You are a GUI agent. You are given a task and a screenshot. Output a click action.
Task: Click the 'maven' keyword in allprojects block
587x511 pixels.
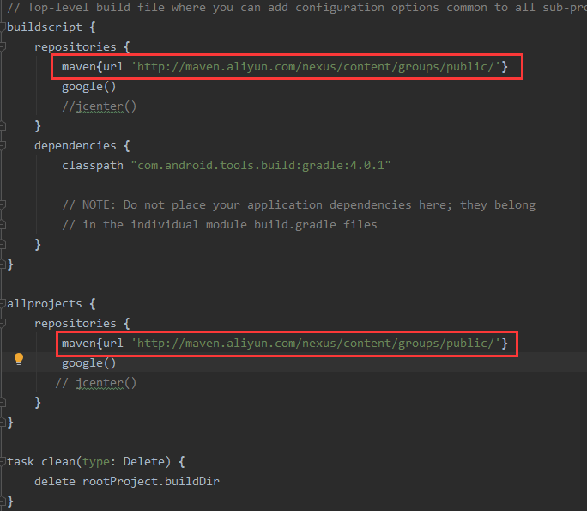pos(79,344)
